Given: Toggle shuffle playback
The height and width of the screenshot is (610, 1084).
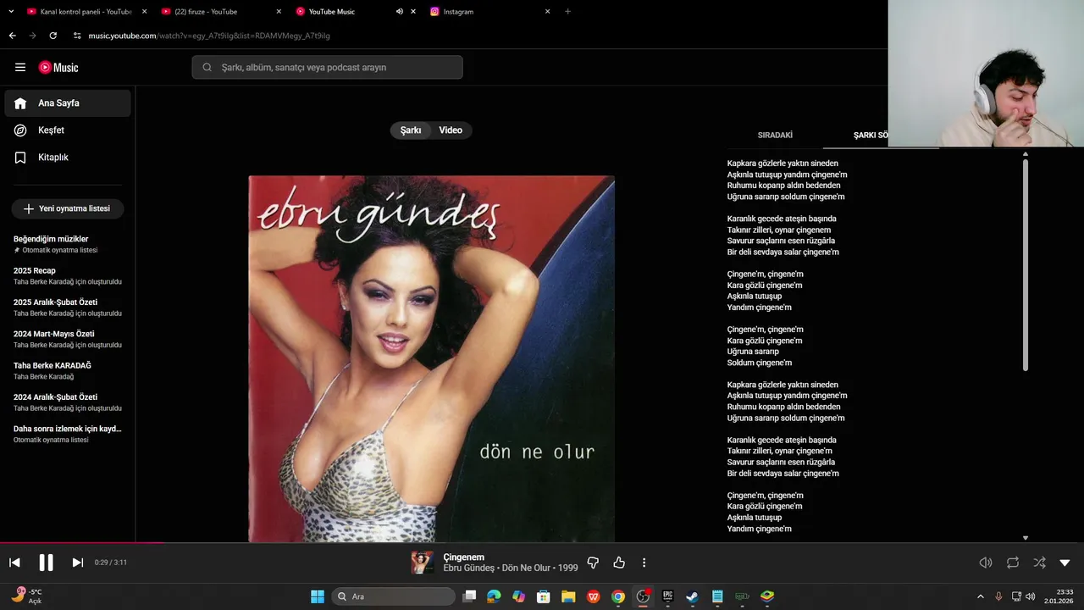Looking at the screenshot, I should (1039, 563).
